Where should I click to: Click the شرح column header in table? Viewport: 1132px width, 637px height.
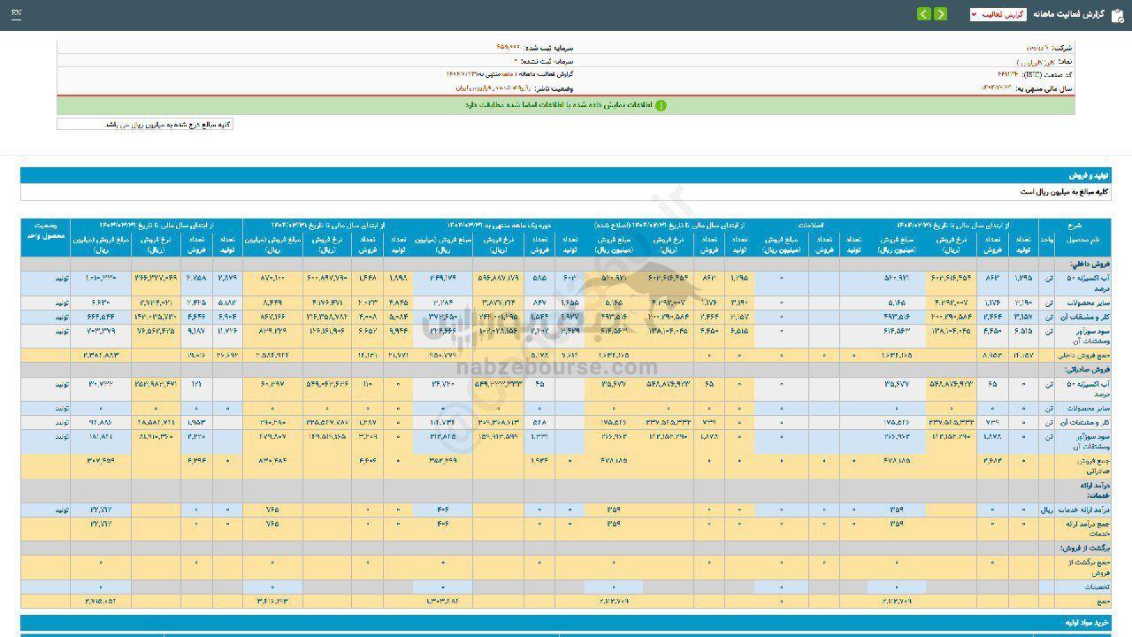(1074, 226)
